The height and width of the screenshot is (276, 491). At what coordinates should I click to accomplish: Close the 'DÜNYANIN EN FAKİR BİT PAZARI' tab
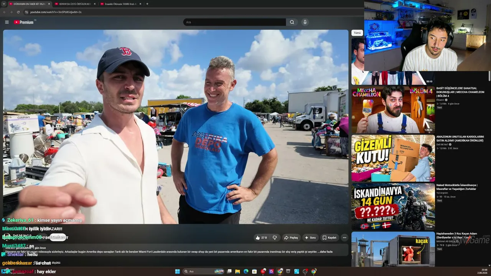point(49,4)
